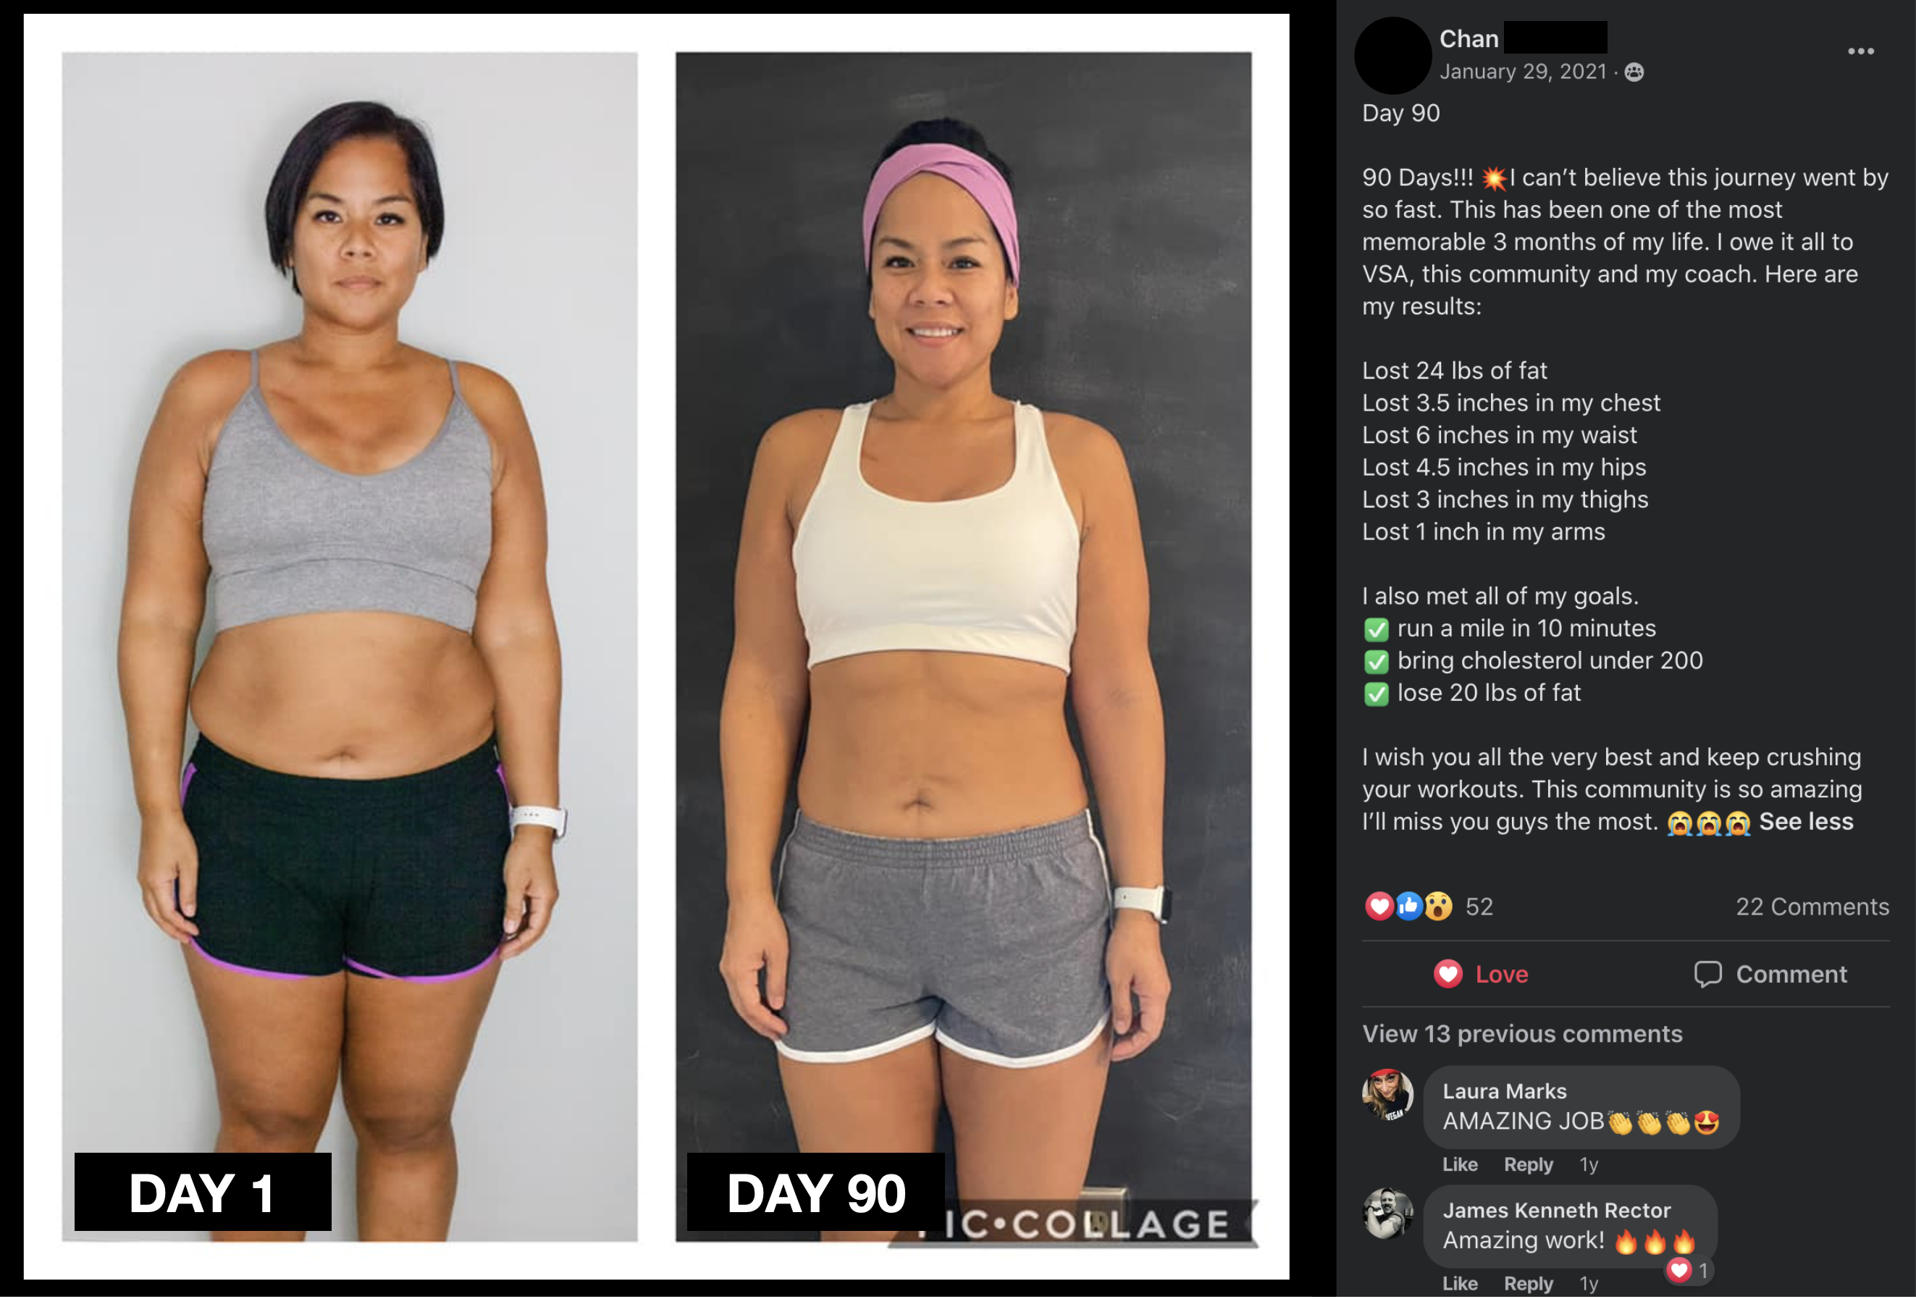The image size is (1916, 1299).
Task: Click the Day 90 photo in collage
Action: tap(963, 646)
